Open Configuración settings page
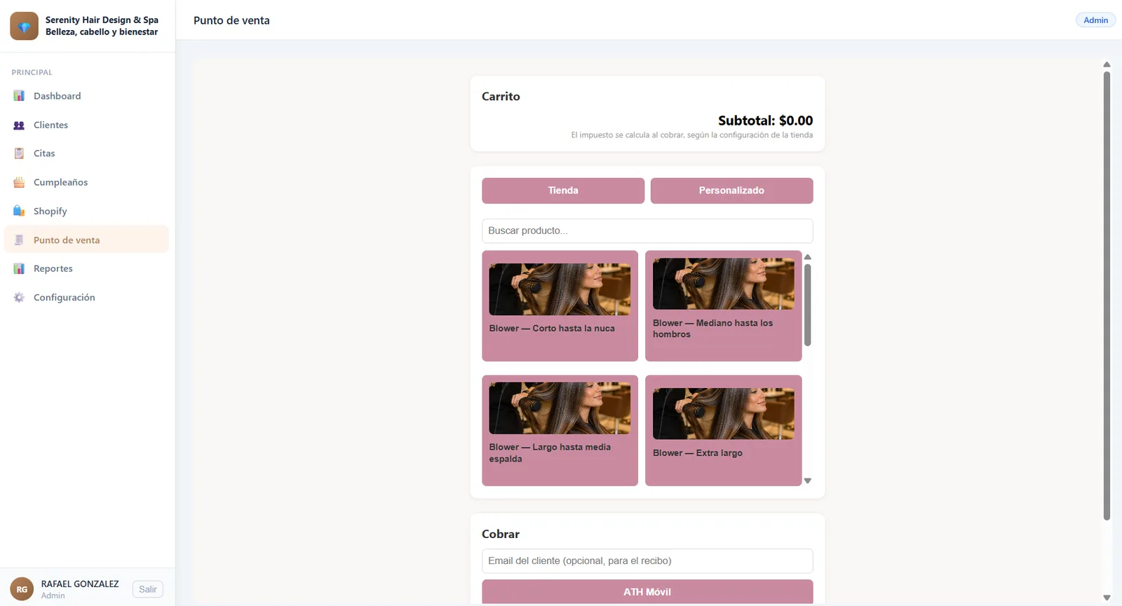Image resolution: width=1122 pixels, height=606 pixels. point(86,297)
